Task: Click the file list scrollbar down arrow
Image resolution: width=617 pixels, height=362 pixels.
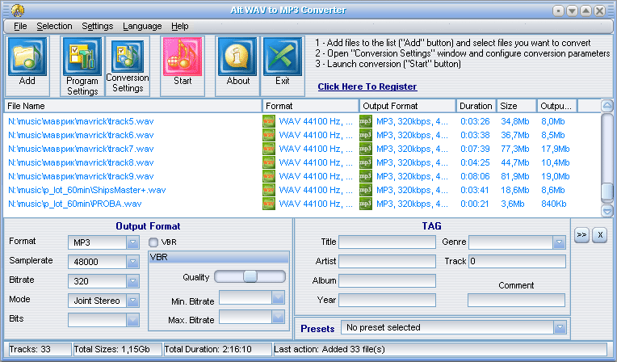Action: (x=607, y=211)
